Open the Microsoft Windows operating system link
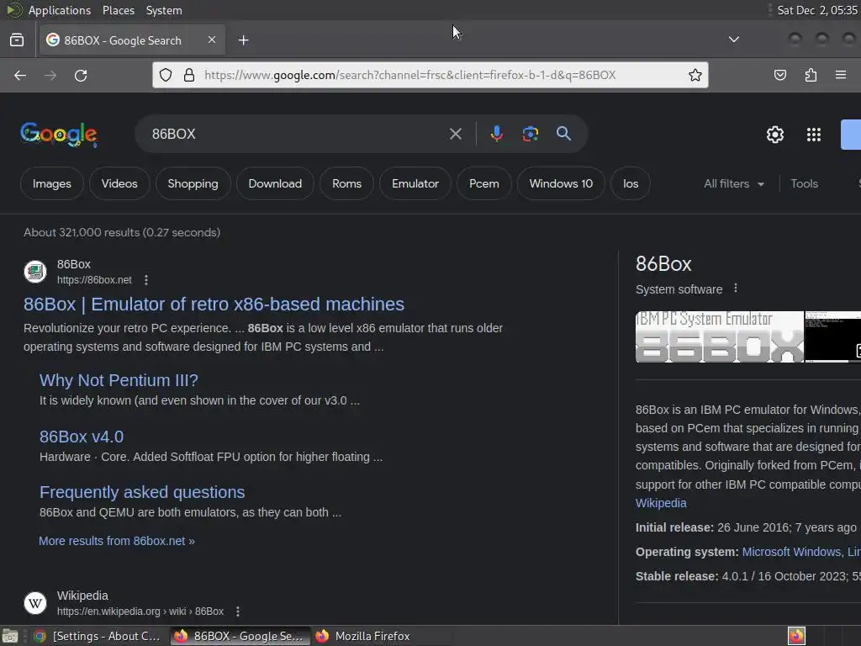Screen dimensions: 861x646 click(x=791, y=552)
